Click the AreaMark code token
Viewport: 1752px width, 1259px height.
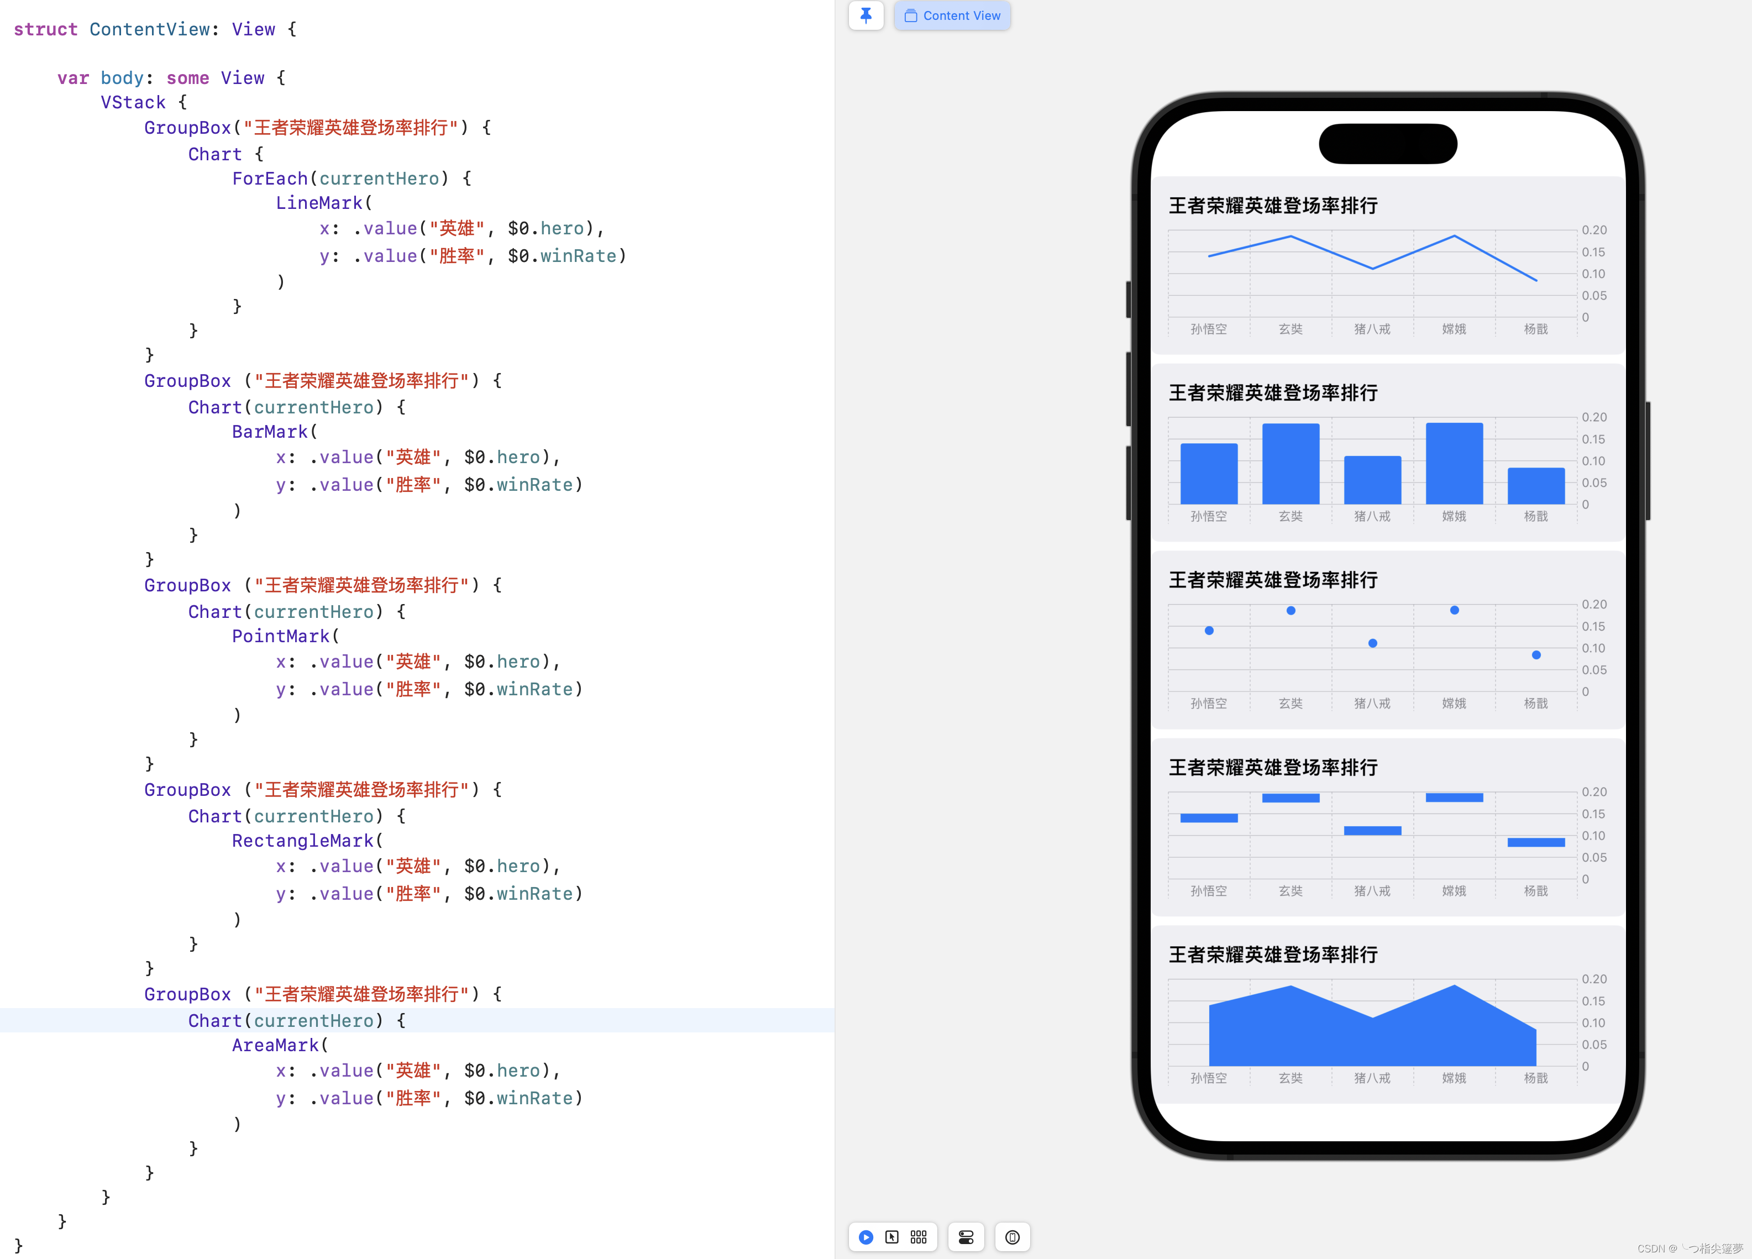(275, 1045)
